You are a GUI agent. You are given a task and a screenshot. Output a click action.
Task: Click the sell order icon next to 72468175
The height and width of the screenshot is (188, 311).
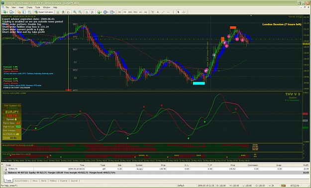point(5,169)
